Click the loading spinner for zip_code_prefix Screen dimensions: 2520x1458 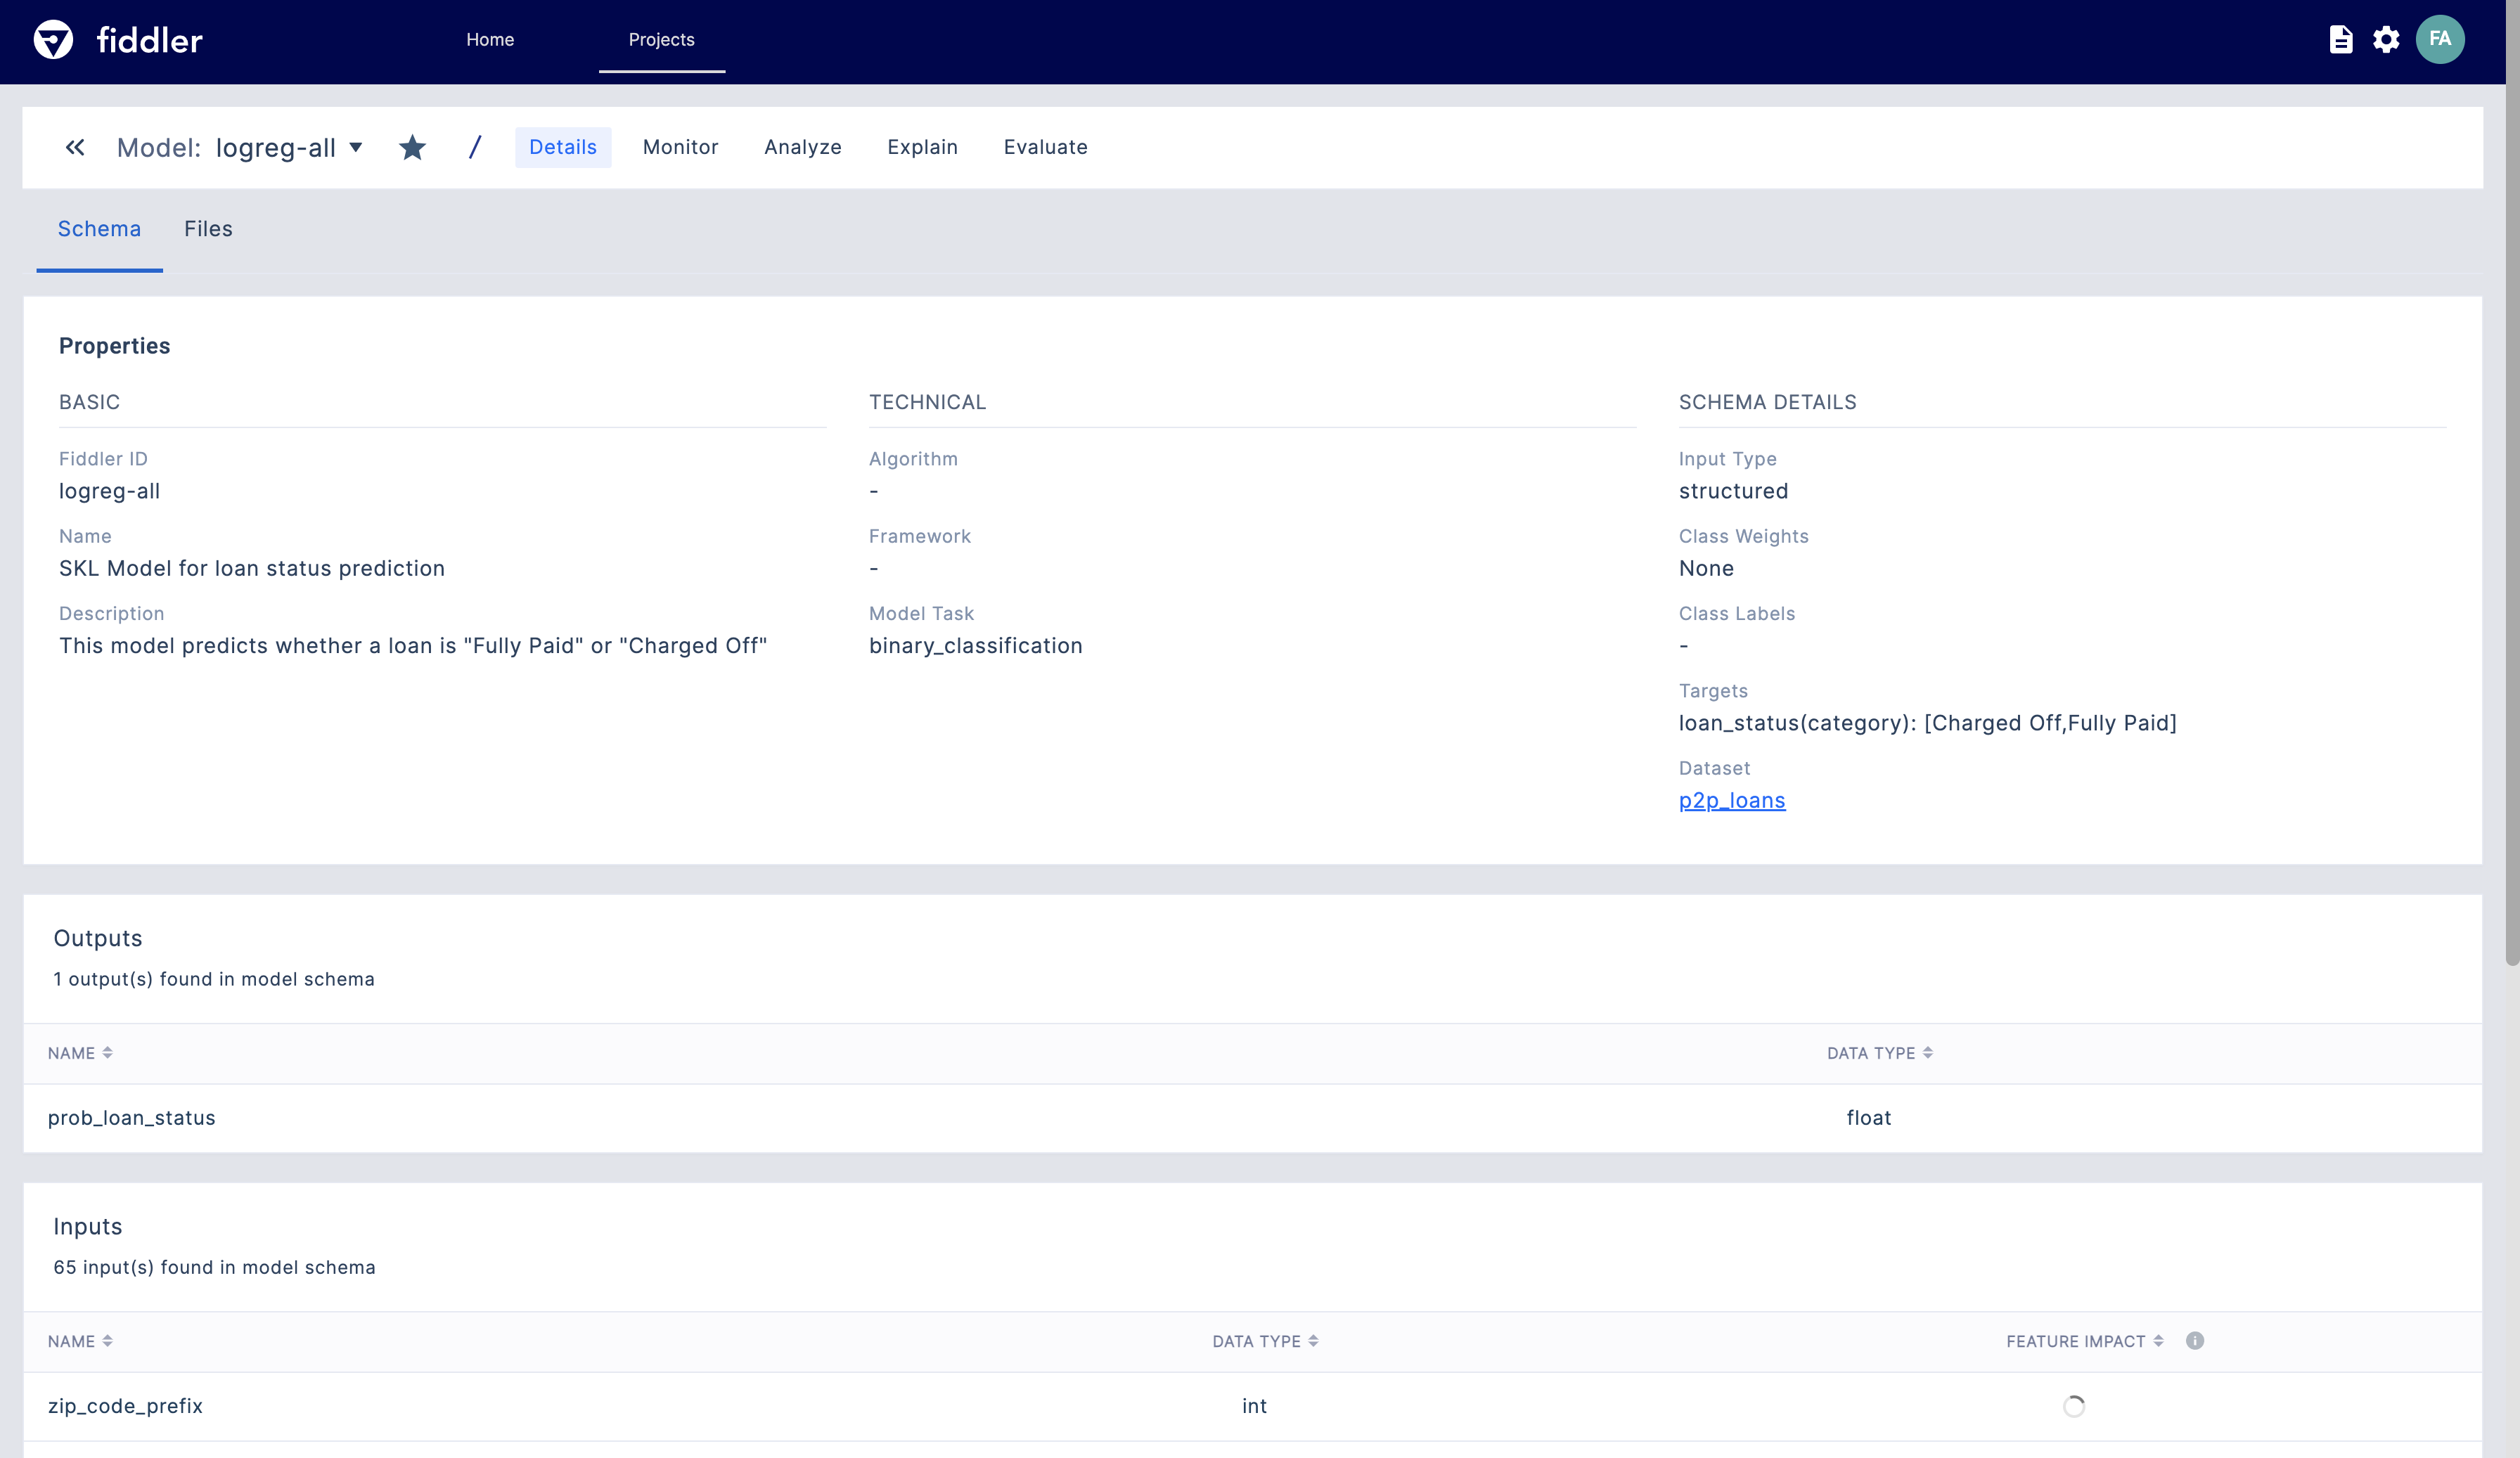[2073, 1406]
